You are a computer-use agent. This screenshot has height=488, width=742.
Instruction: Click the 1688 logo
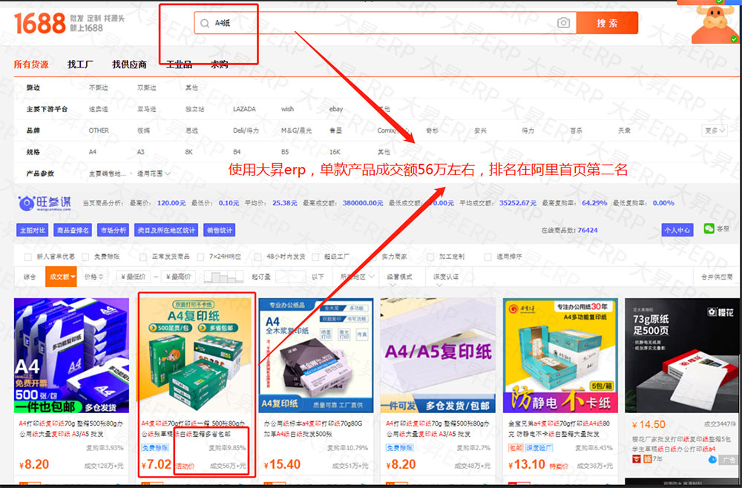pos(39,23)
